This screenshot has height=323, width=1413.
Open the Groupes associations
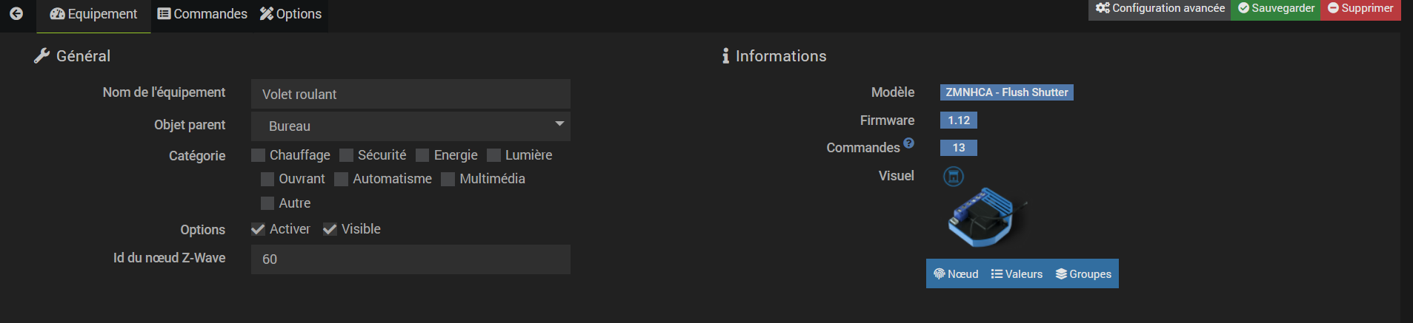[1083, 273]
